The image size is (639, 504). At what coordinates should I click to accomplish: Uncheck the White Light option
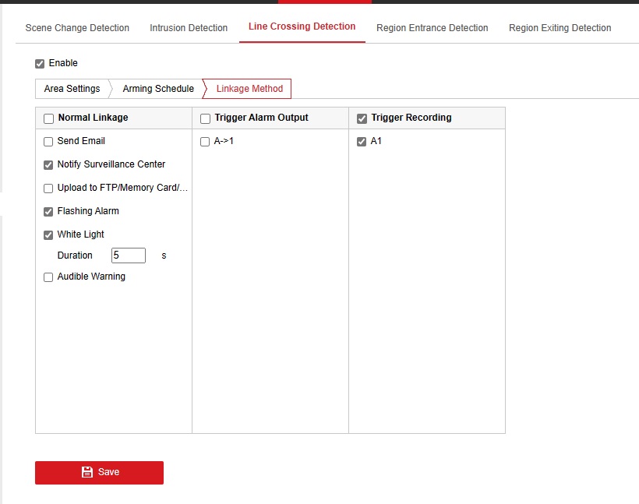tap(48, 235)
